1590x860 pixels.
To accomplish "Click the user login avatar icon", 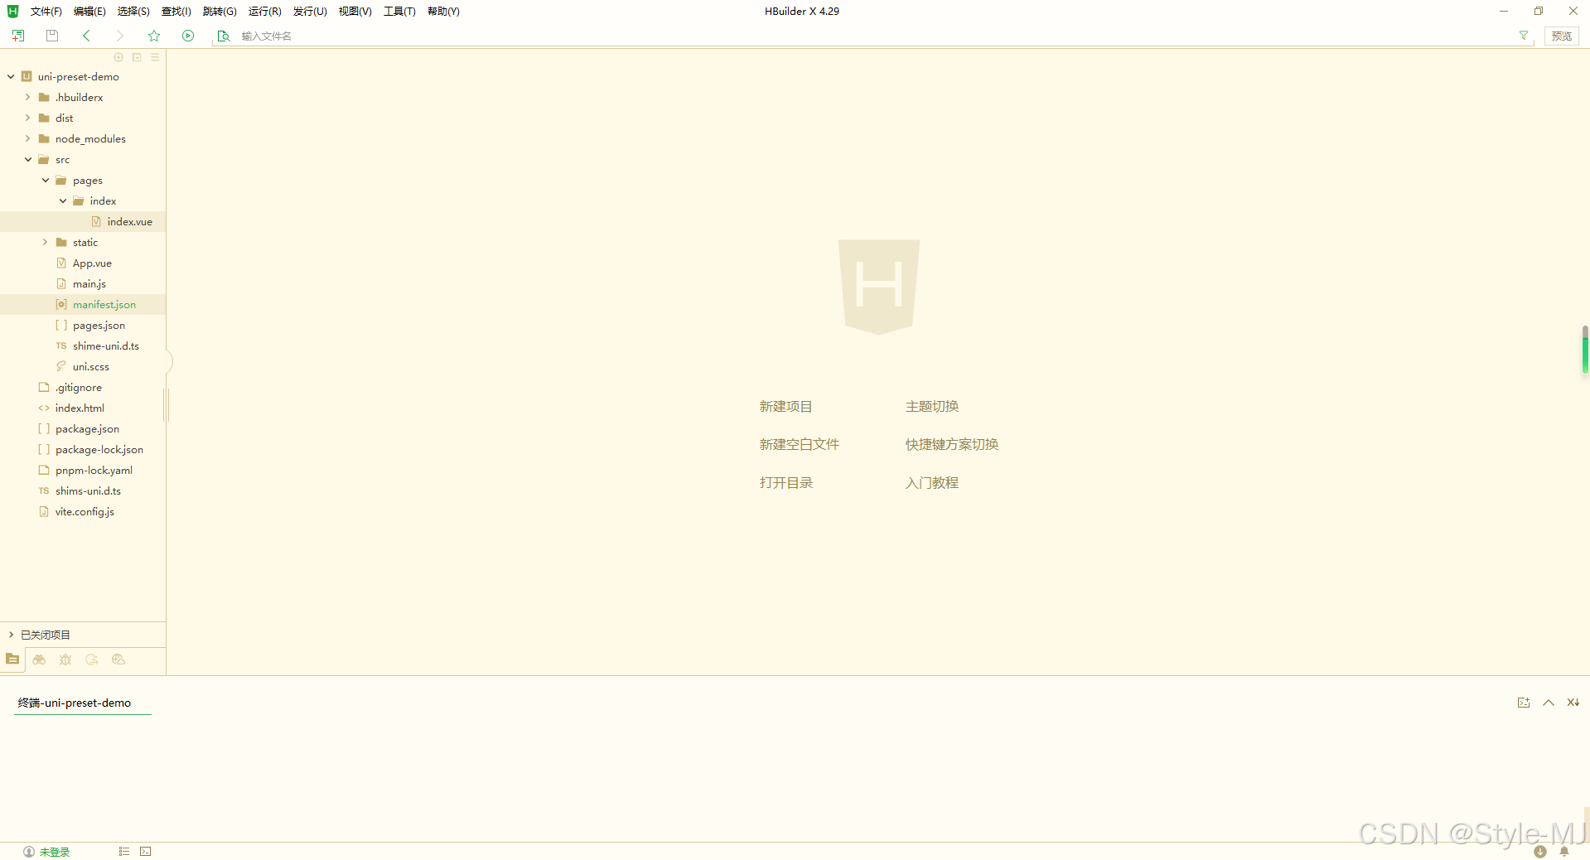I will coord(29,852).
